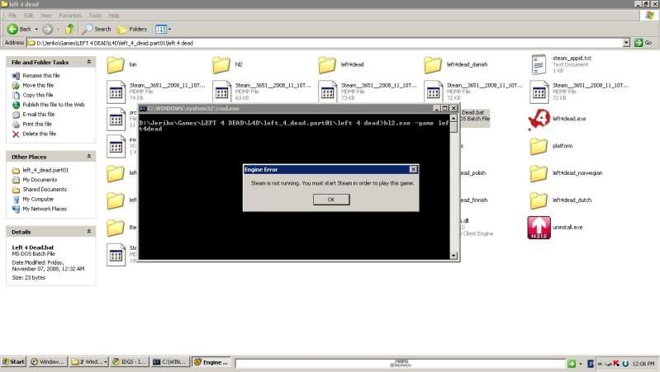
Task: Click the Back button in Explorer toolbar
Action: point(19,29)
